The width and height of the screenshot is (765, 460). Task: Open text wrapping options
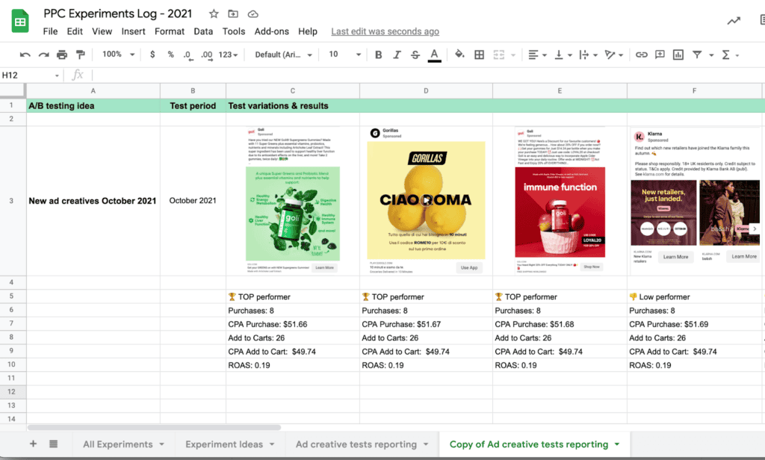588,55
